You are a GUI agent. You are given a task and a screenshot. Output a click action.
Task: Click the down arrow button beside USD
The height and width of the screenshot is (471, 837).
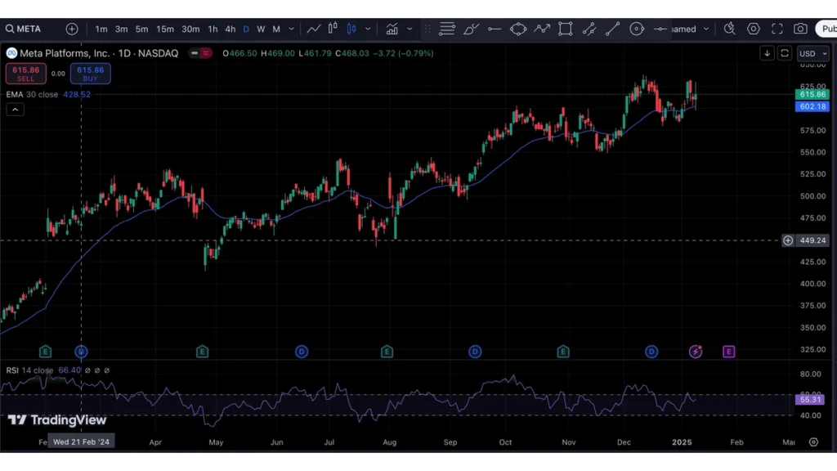point(767,53)
